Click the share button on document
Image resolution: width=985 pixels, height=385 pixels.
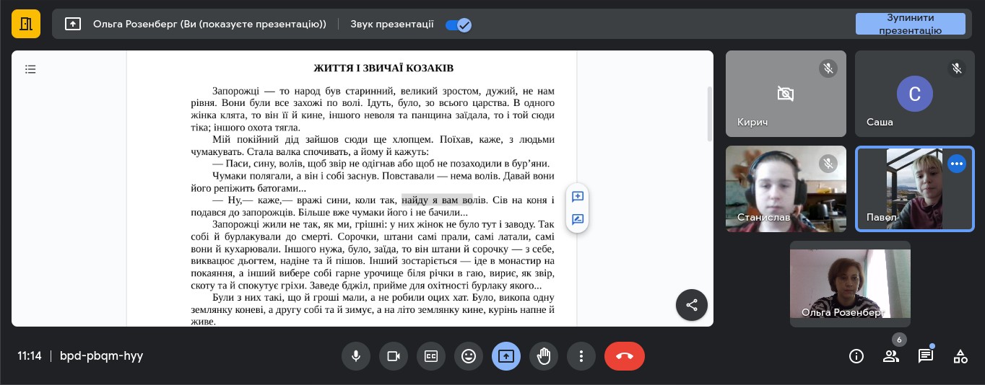[691, 305]
